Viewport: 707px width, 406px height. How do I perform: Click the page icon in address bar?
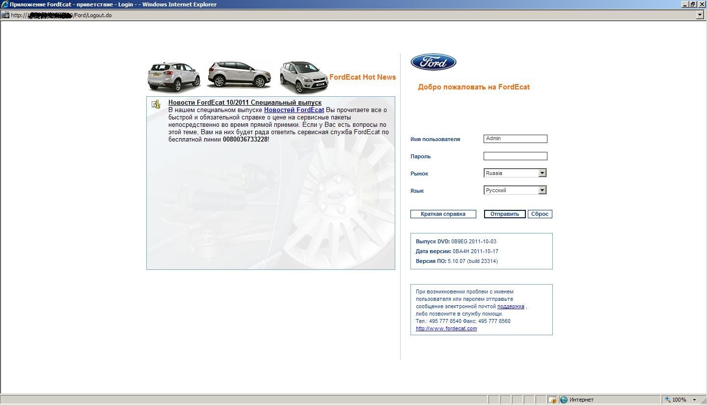(x=5, y=15)
